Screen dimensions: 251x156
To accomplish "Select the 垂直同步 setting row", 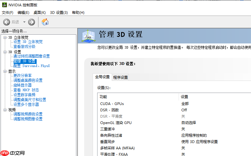I will [x=174, y=142].
